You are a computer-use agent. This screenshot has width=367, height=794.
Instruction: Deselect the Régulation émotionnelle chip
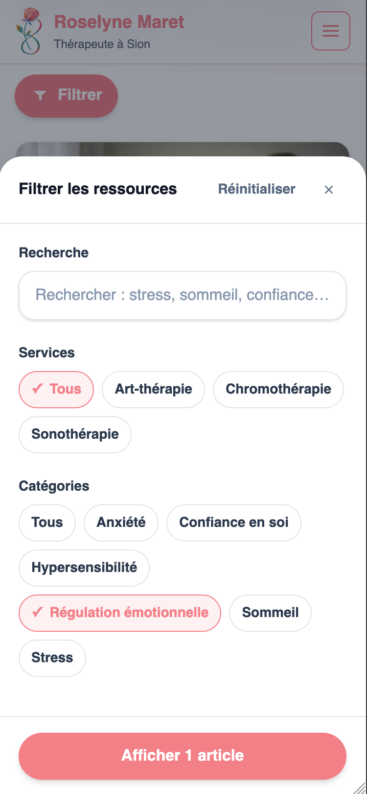coord(120,613)
